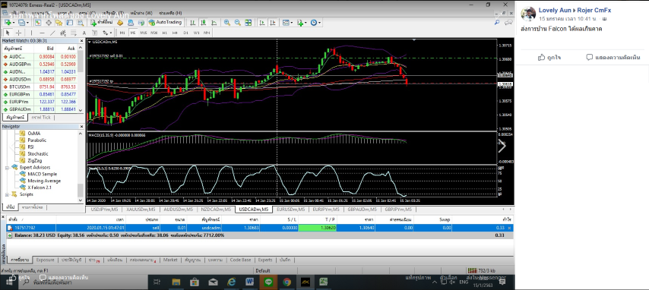Screen dimensions: 649x290
Task: Open the Exposure terminal tab
Action: click(45, 260)
